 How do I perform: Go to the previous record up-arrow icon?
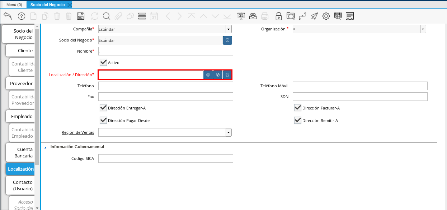[x=203, y=16]
